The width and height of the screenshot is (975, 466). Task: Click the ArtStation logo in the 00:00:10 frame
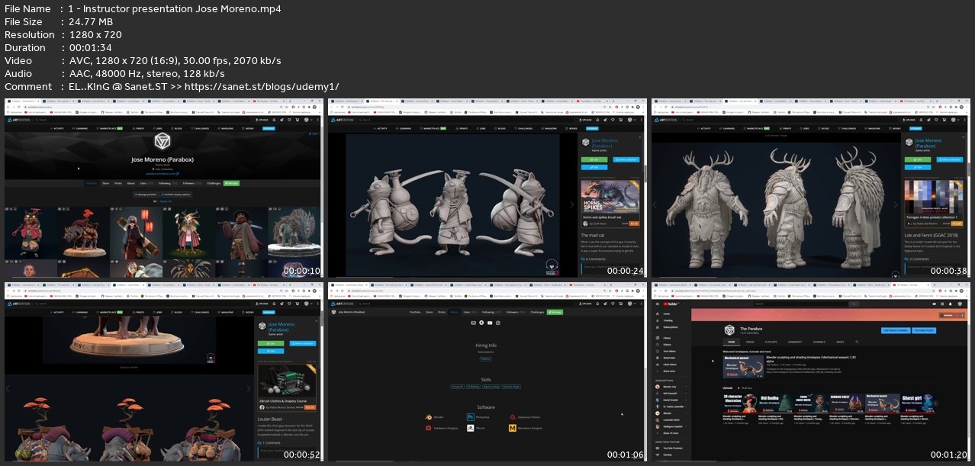tap(18, 120)
